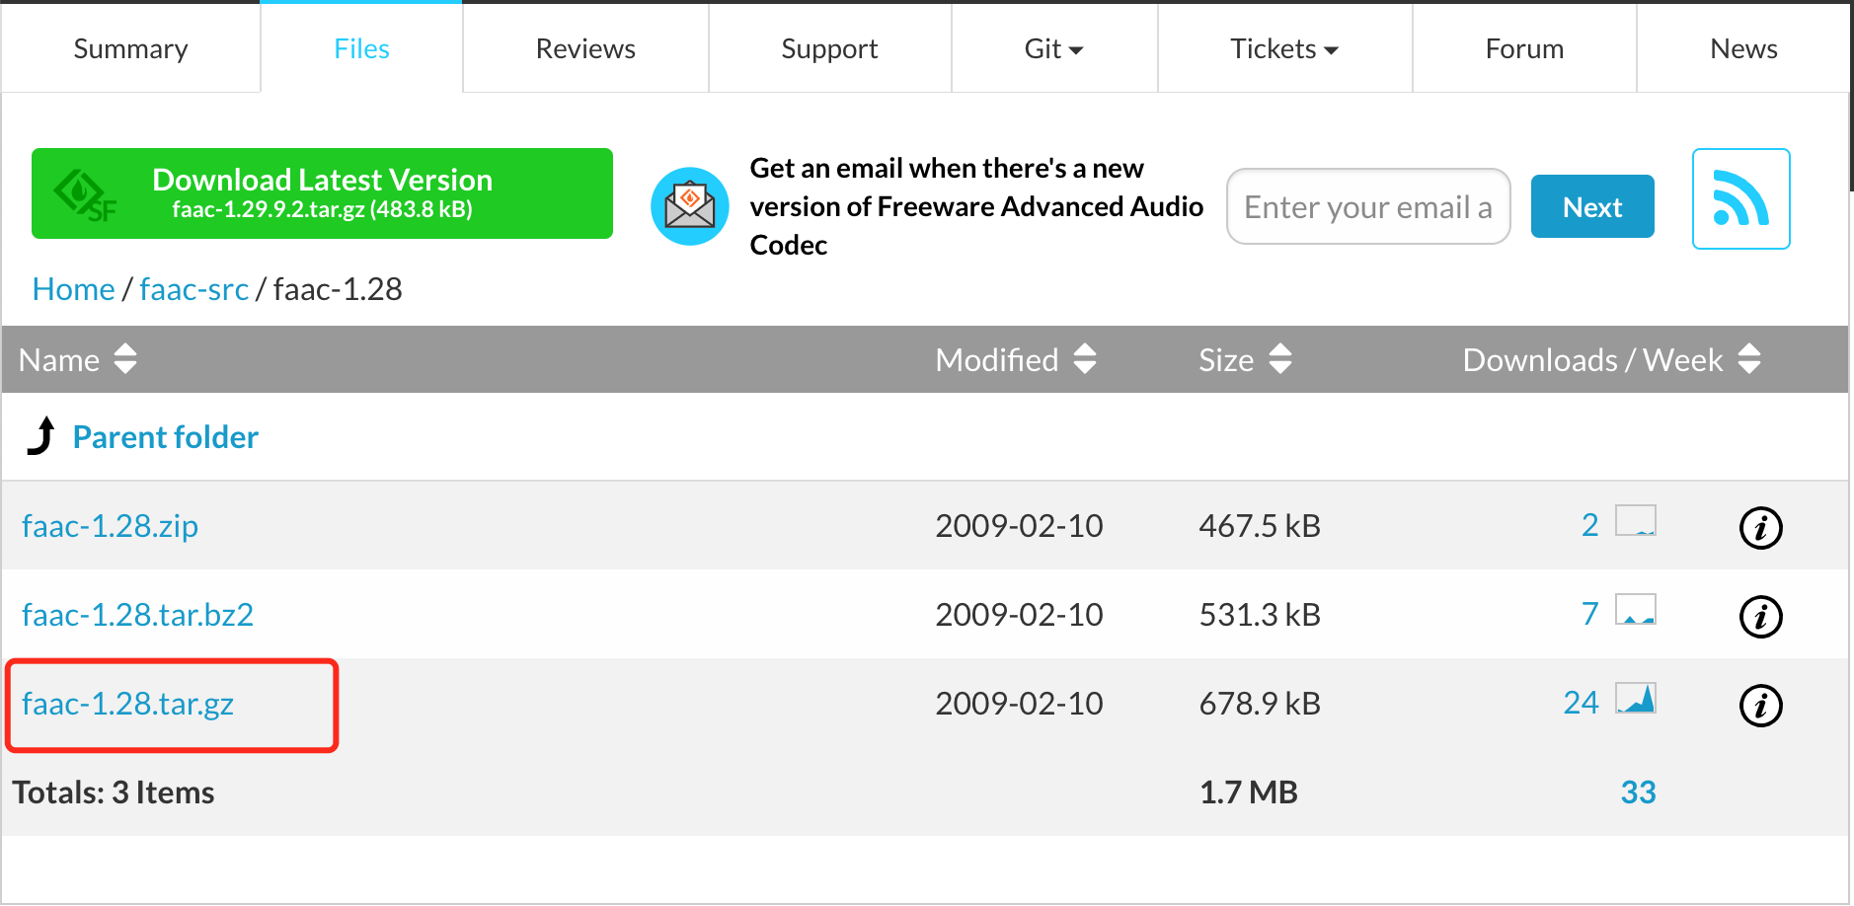Sort files by Modified date
The image size is (1854, 906).
click(1084, 359)
